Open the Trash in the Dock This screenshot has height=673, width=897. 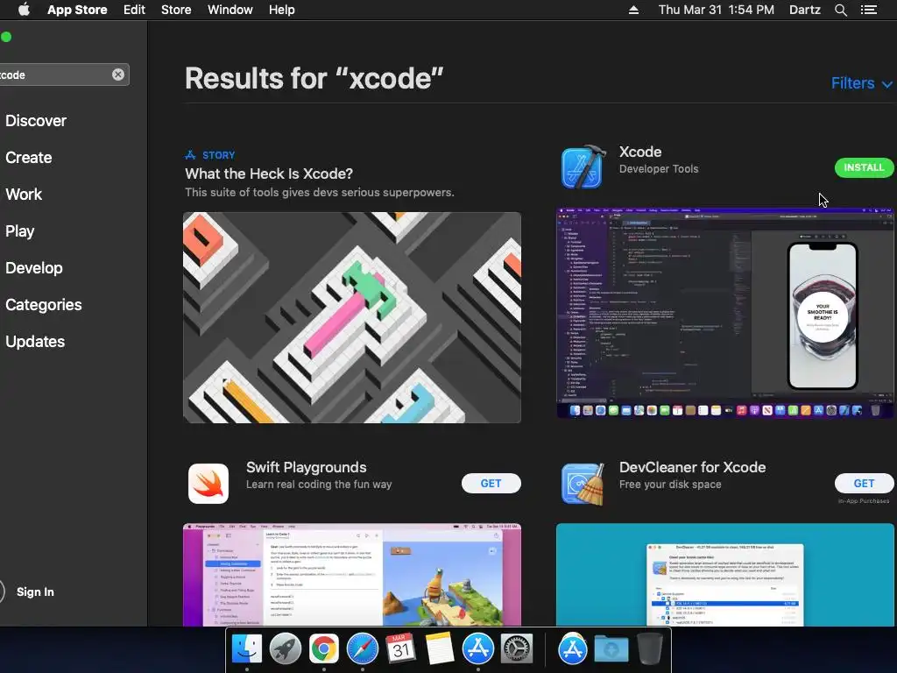(x=649, y=648)
